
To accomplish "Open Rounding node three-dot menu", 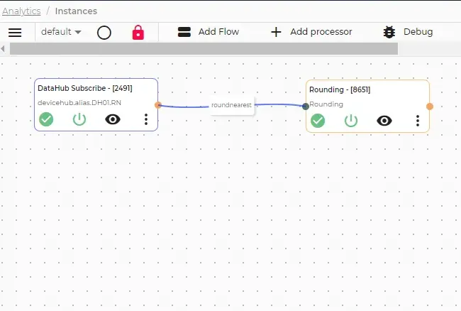I will [418, 121].
